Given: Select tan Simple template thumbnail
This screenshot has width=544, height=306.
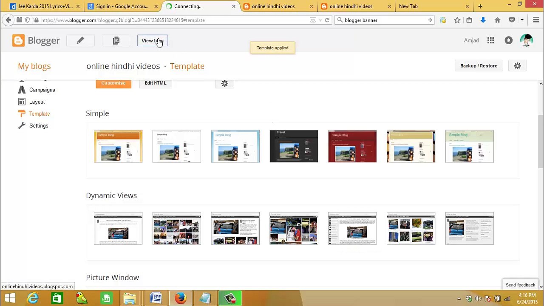Looking at the screenshot, I should (x=411, y=146).
